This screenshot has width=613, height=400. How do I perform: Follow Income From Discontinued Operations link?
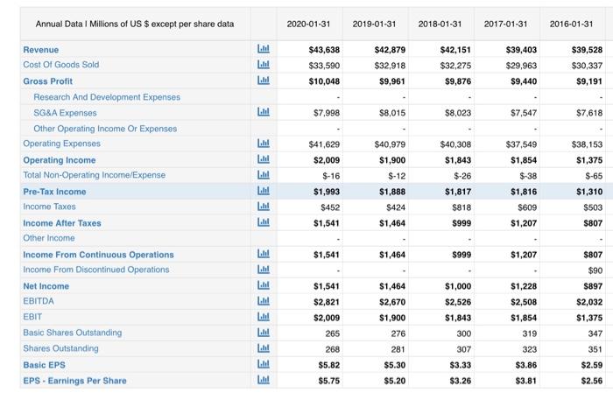[96, 270]
